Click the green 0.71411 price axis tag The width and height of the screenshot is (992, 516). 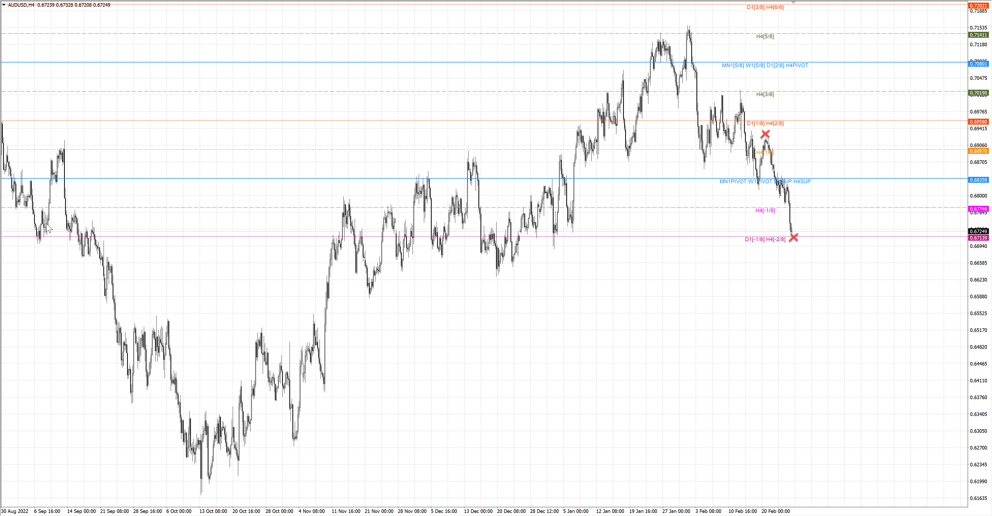[x=978, y=35]
